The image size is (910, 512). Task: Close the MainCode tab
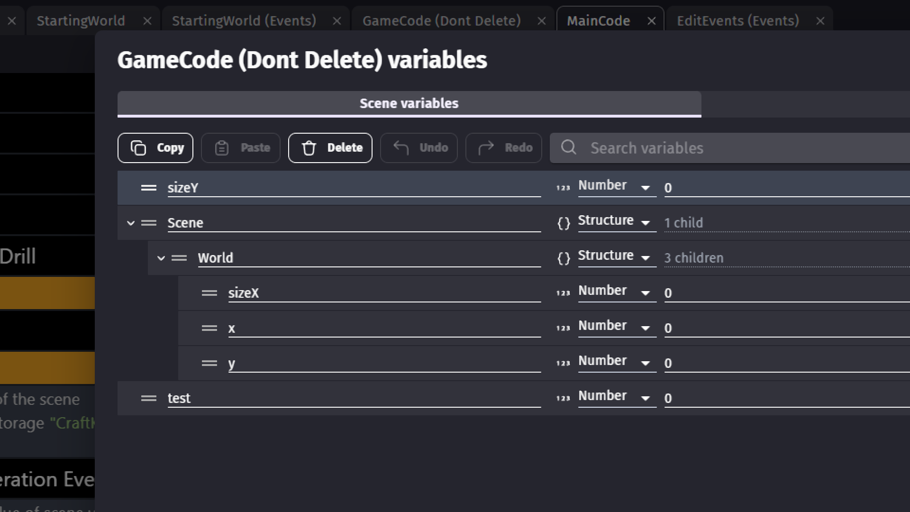click(652, 21)
